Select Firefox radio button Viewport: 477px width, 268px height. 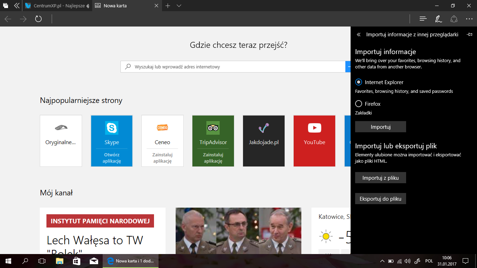tap(359, 104)
